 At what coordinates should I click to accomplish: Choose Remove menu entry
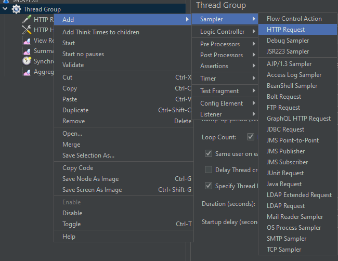coord(123,121)
